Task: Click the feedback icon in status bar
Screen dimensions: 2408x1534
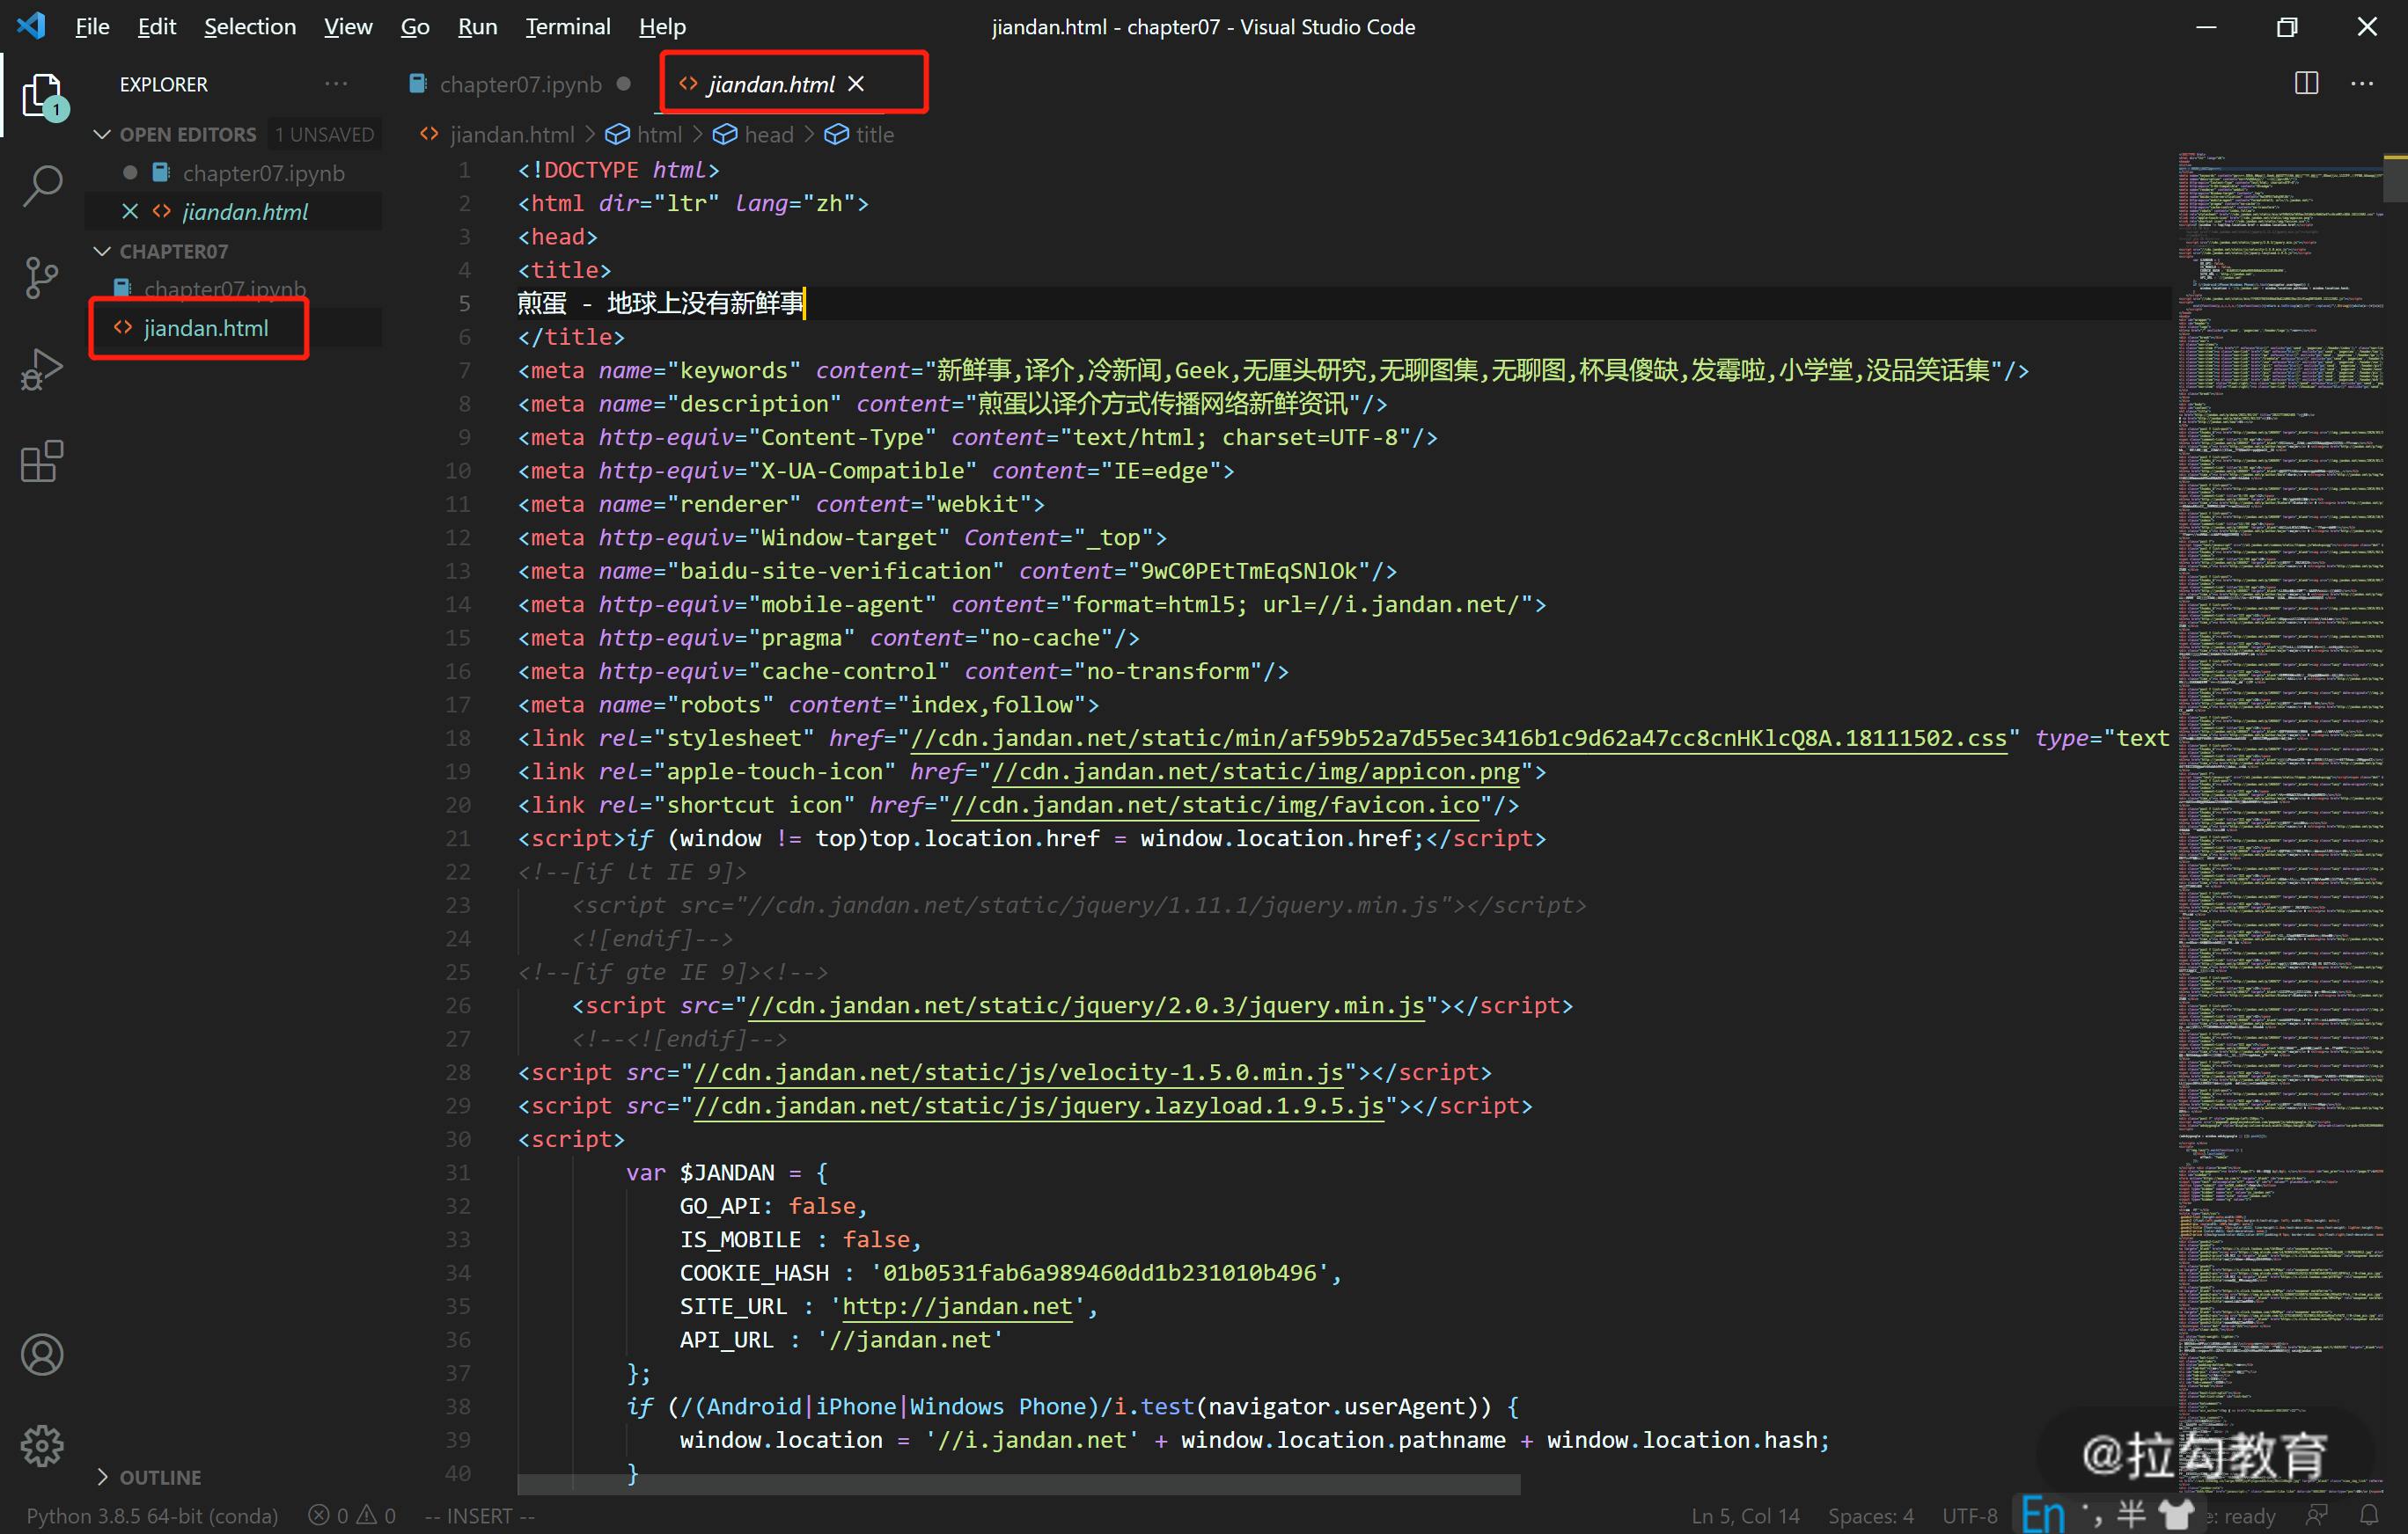Action: (x=2316, y=1515)
